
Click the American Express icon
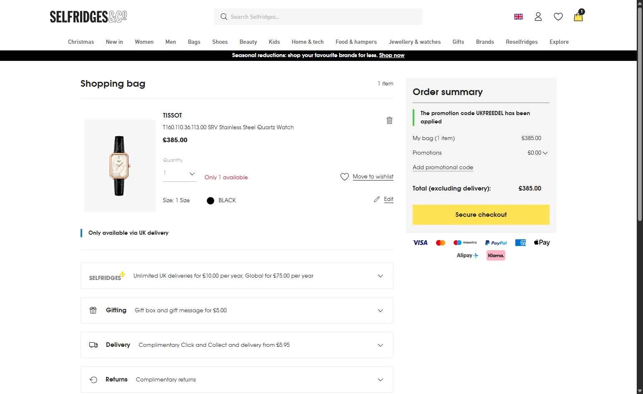(x=520, y=243)
